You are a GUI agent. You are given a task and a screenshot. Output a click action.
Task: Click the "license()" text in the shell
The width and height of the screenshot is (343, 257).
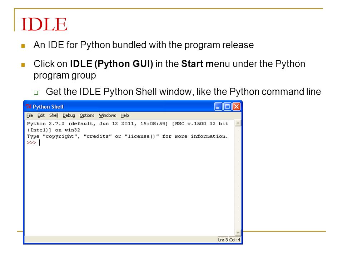point(142,136)
